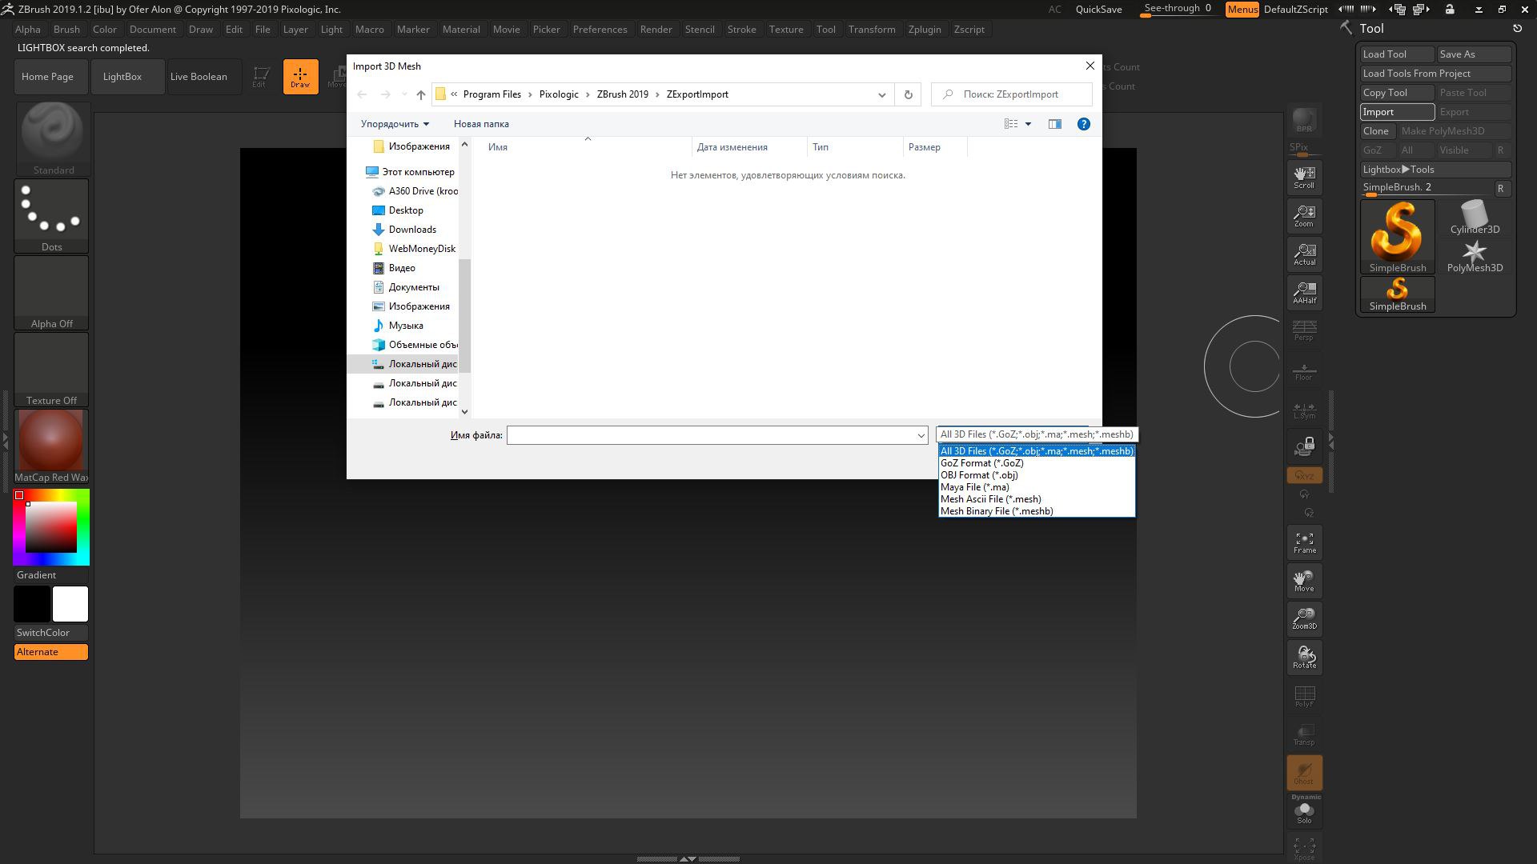
Task: Toggle the Floor grid button
Action: click(1304, 371)
